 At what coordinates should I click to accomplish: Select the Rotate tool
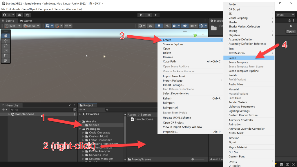[x=6, y=46]
